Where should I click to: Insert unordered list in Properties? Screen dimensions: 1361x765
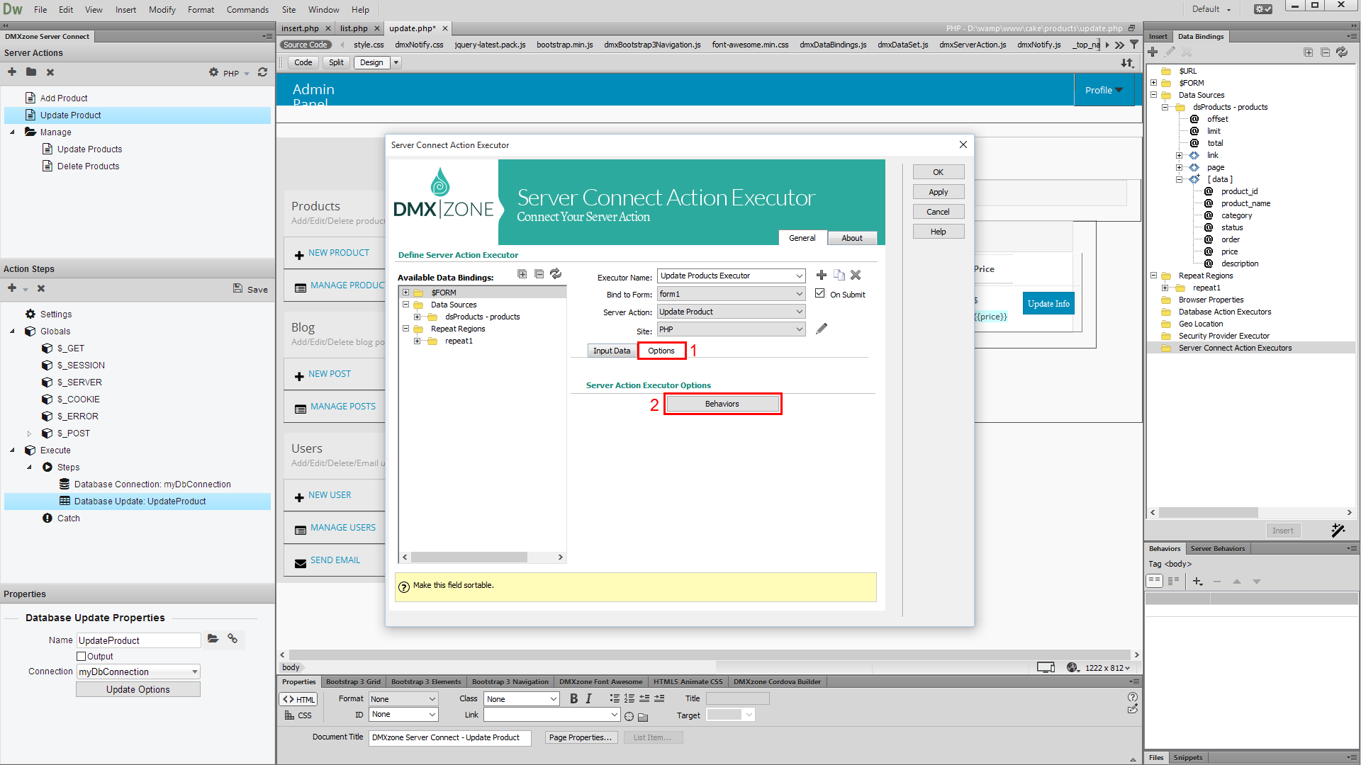(615, 698)
